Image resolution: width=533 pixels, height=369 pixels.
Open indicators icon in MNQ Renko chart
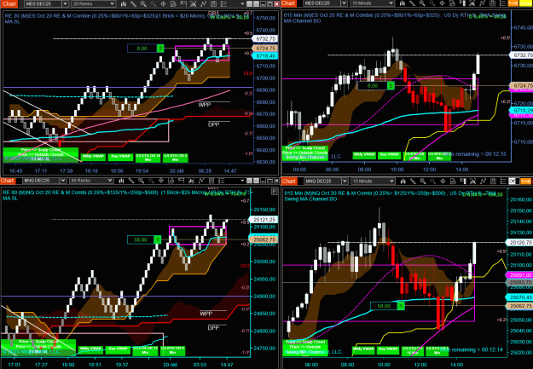pos(201,181)
